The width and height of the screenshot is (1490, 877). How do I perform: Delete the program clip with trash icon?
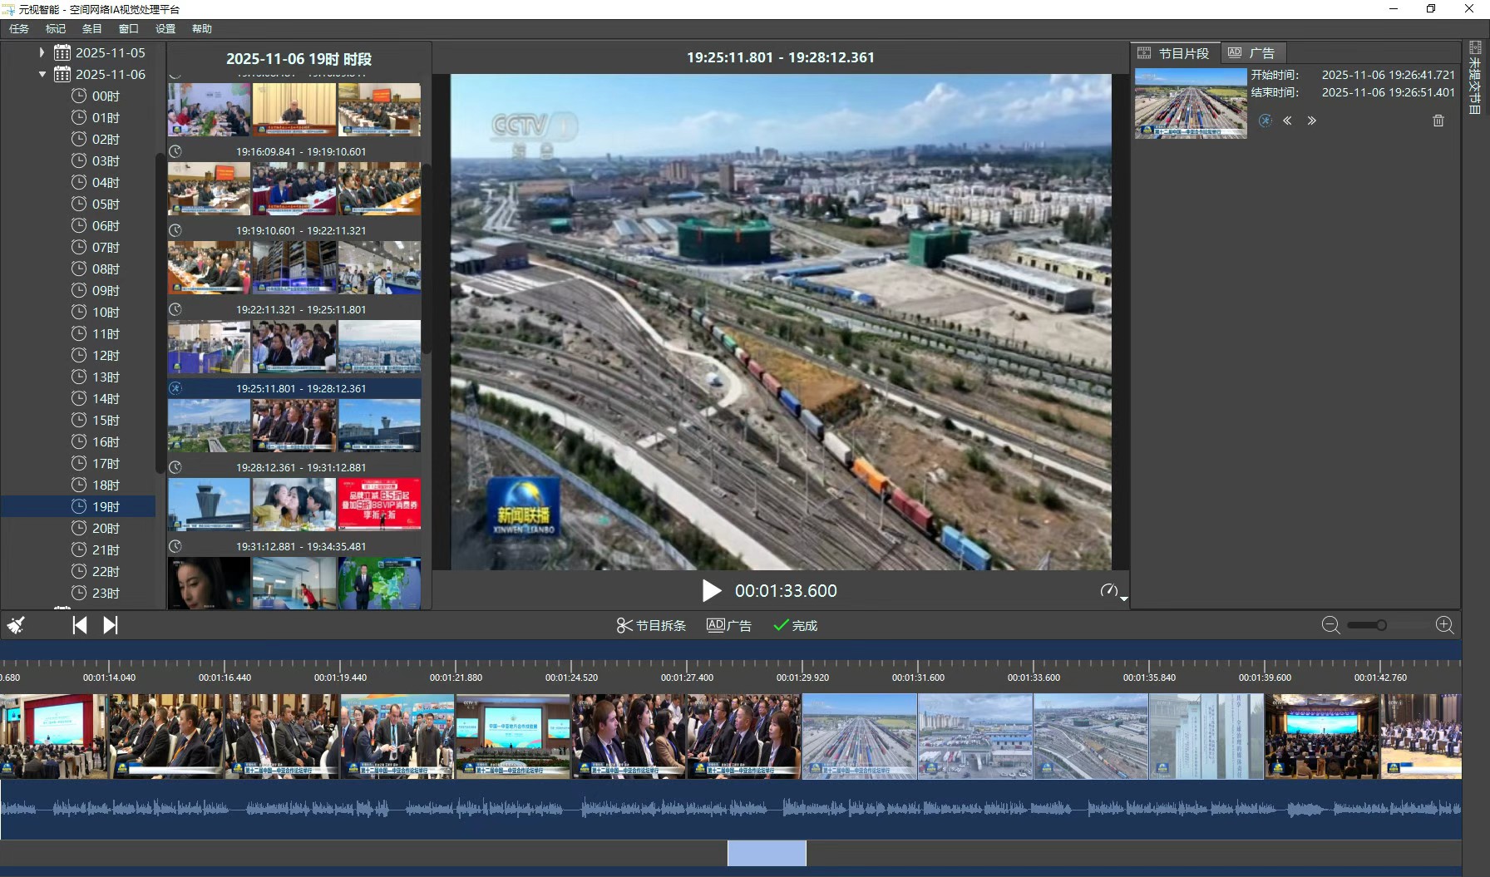coord(1438,121)
